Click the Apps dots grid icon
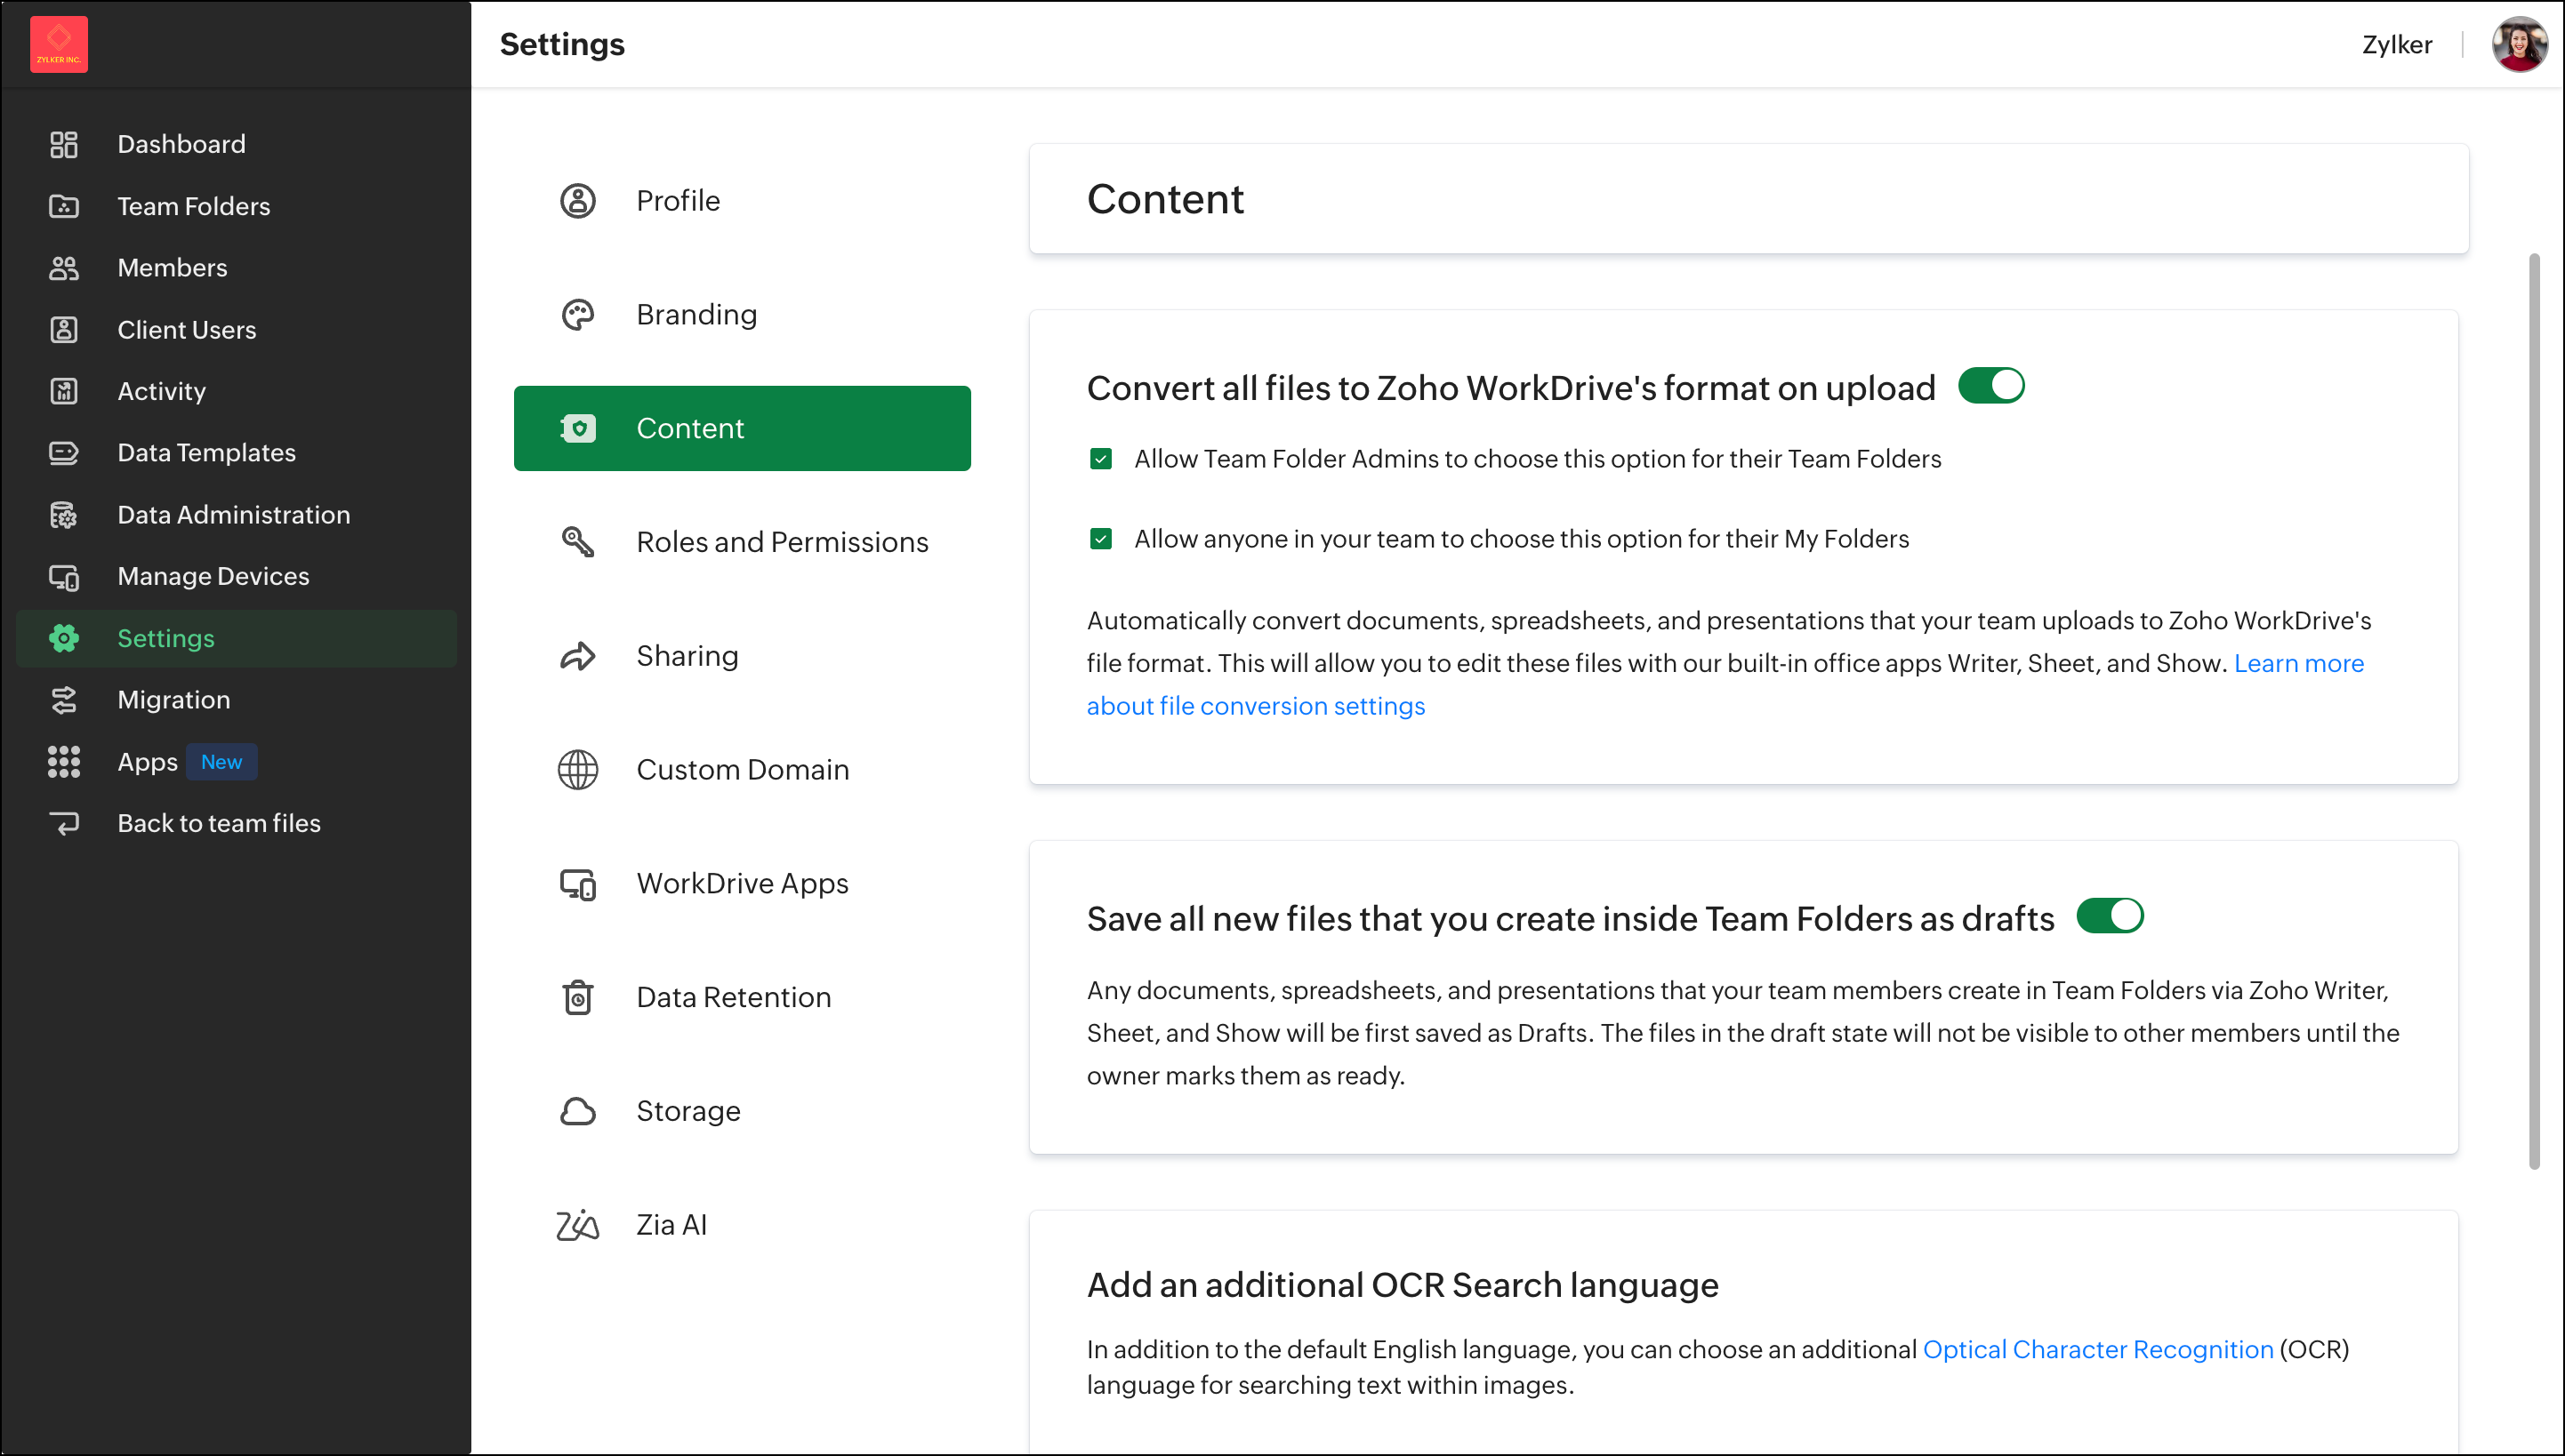This screenshot has height=1456, width=2565. point(64,762)
